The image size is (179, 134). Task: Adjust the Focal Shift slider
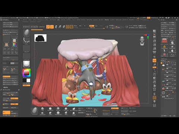tap(116, 26)
